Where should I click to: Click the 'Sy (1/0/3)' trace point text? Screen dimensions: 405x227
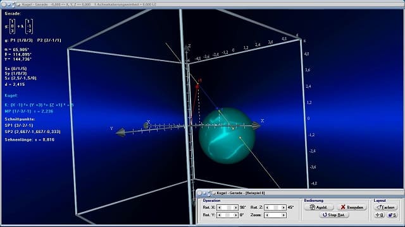(16, 73)
